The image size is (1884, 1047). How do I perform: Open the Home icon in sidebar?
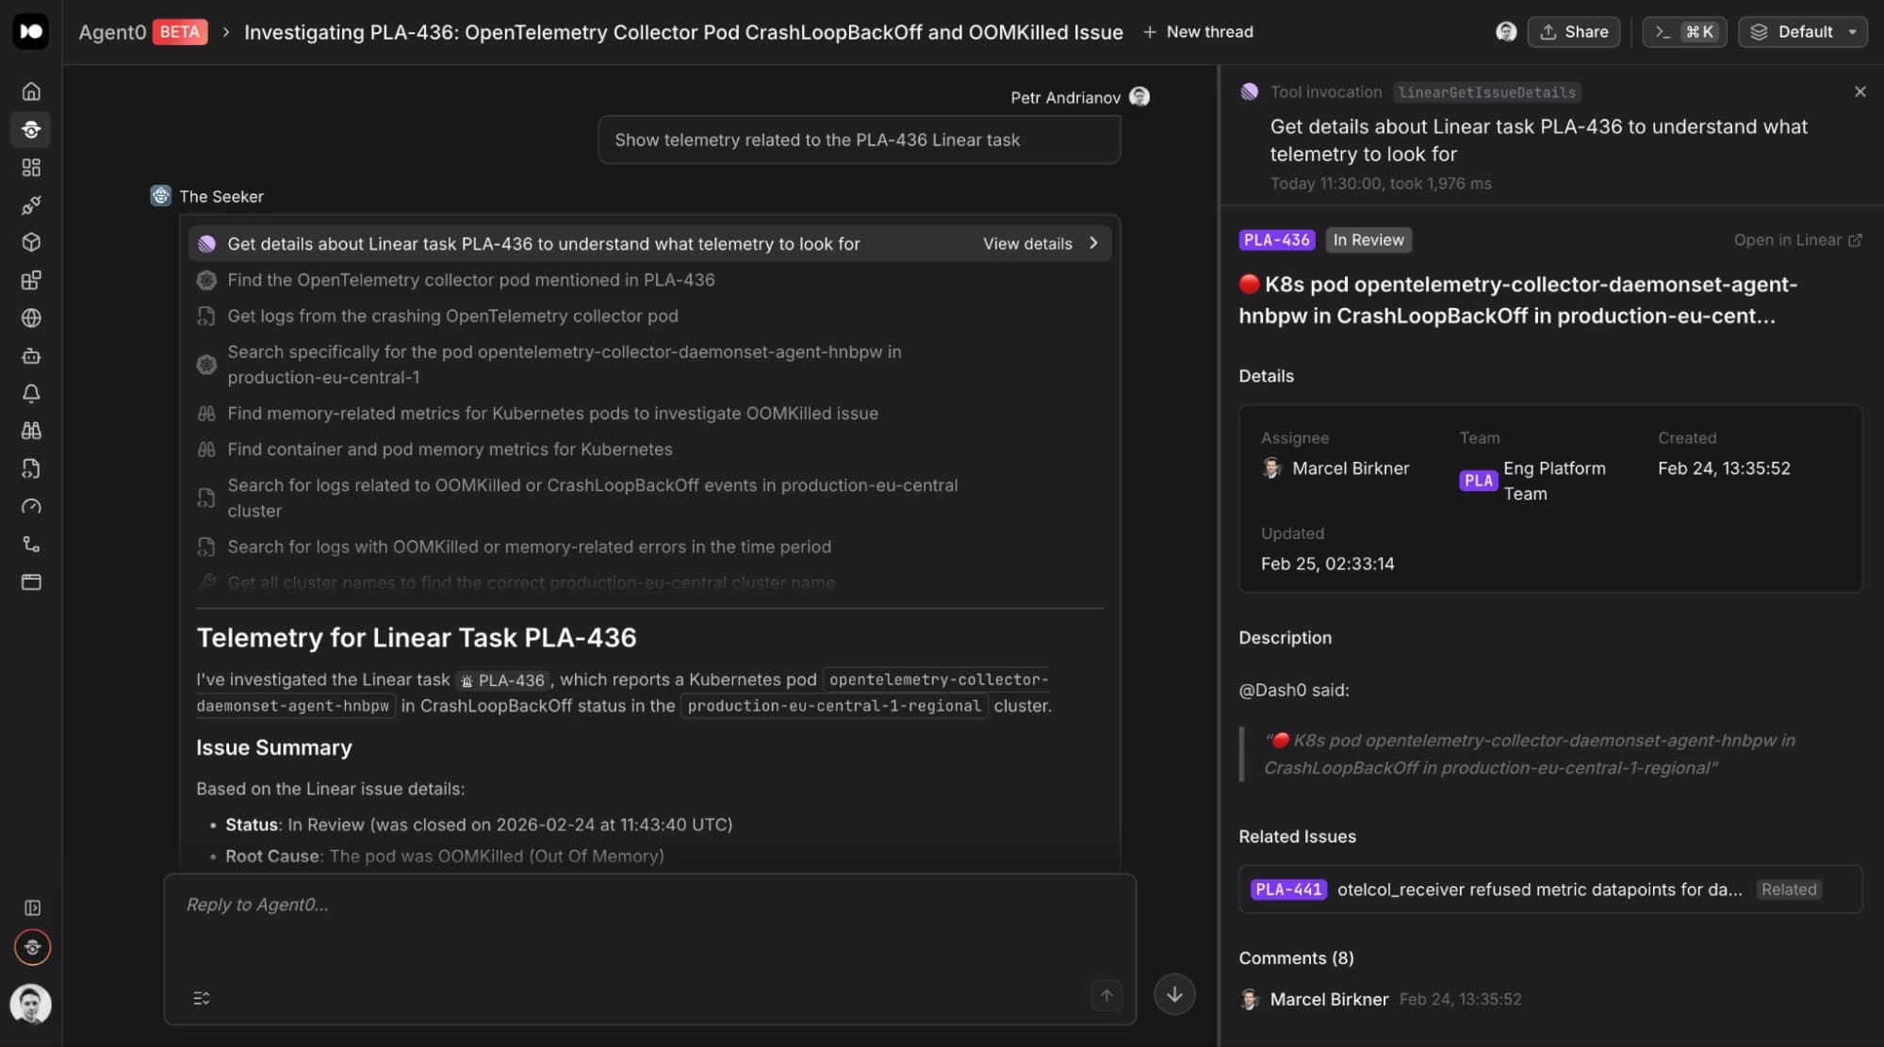pos(31,91)
